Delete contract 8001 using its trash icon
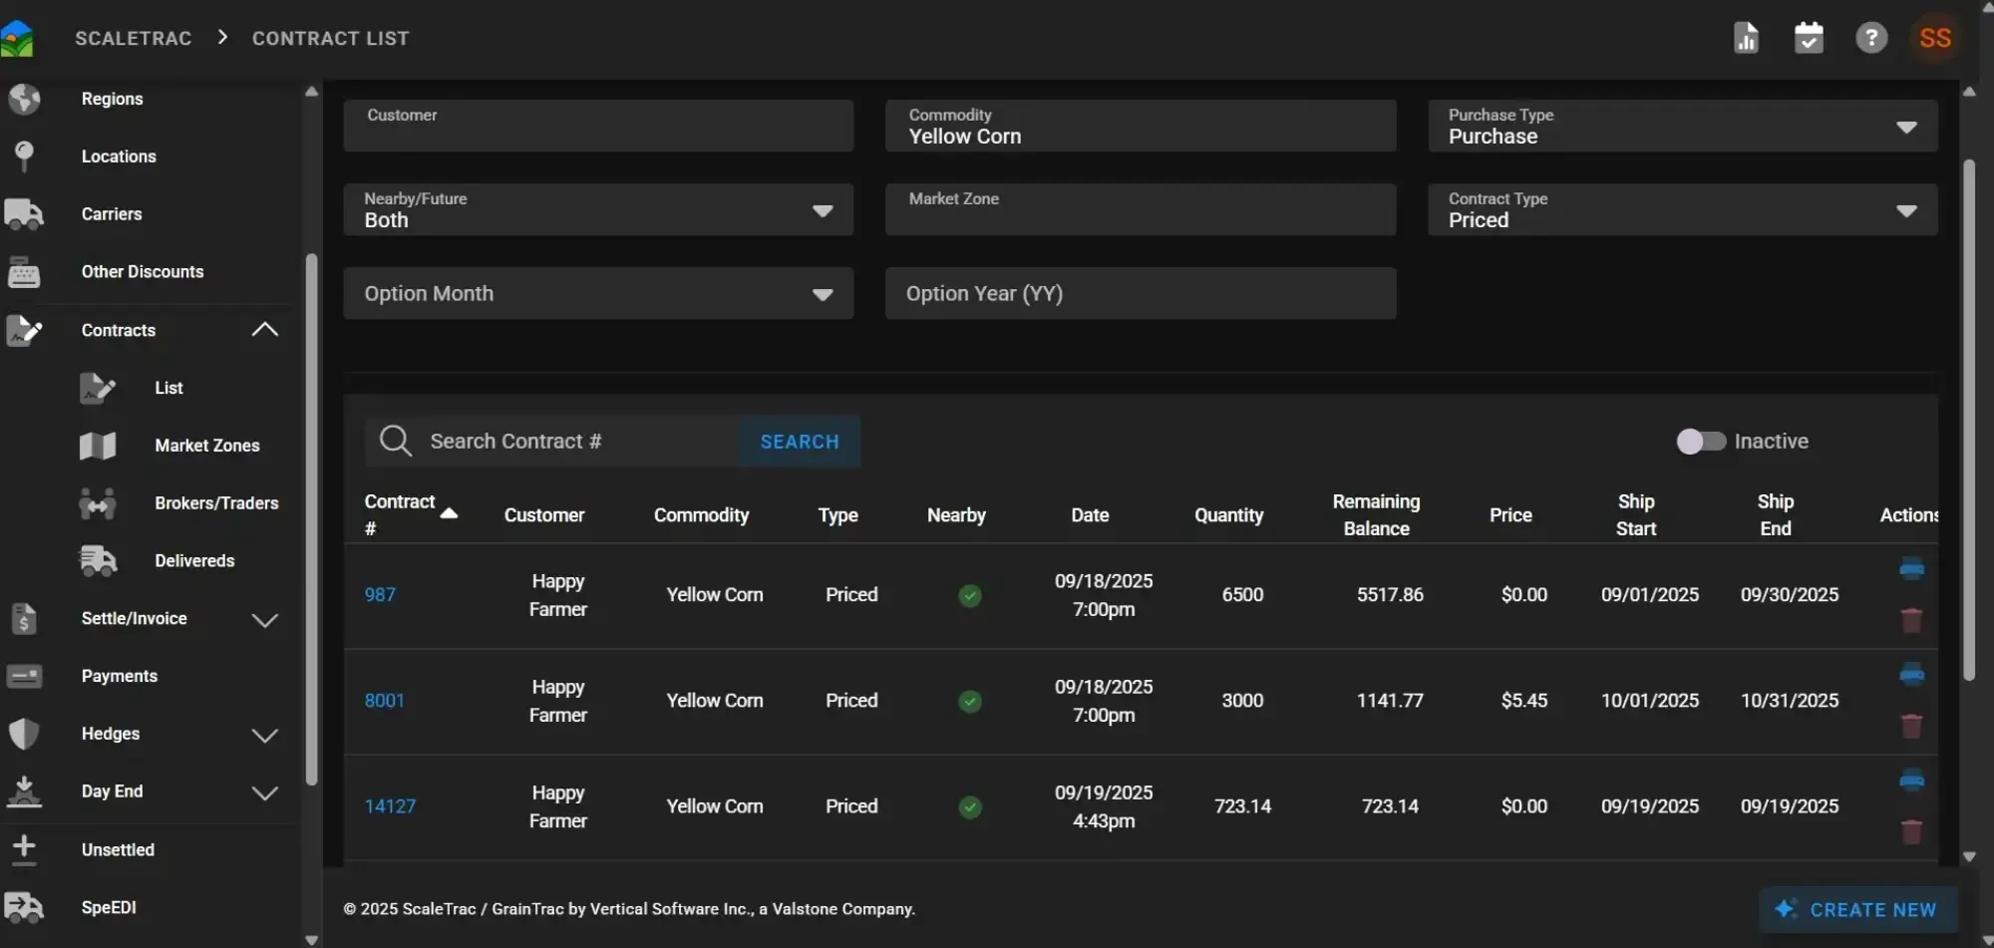This screenshot has width=1994, height=948. click(1913, 726)
